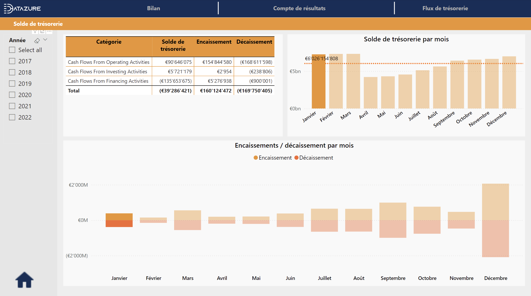
Task: Click Solde de trésorerie par mois title
Action: (406, 39)
